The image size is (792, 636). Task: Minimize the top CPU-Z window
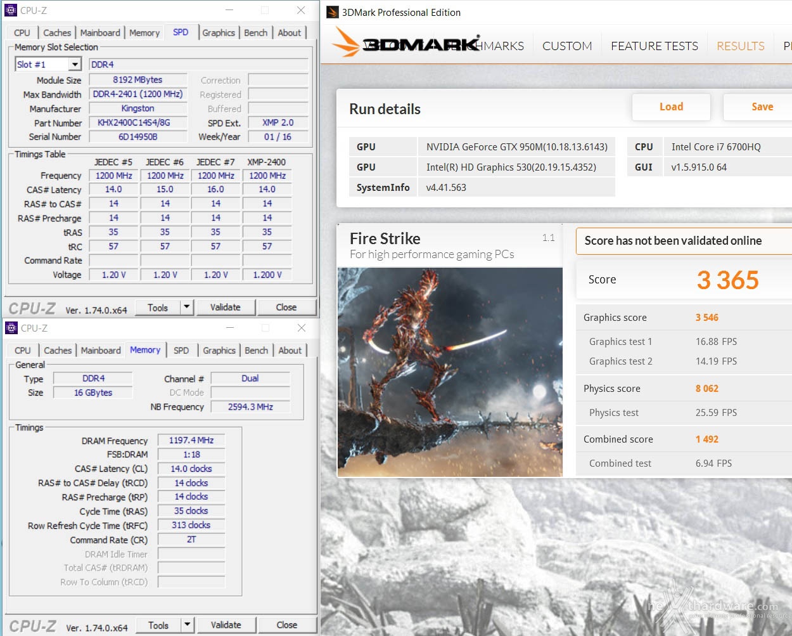(229, 10)
